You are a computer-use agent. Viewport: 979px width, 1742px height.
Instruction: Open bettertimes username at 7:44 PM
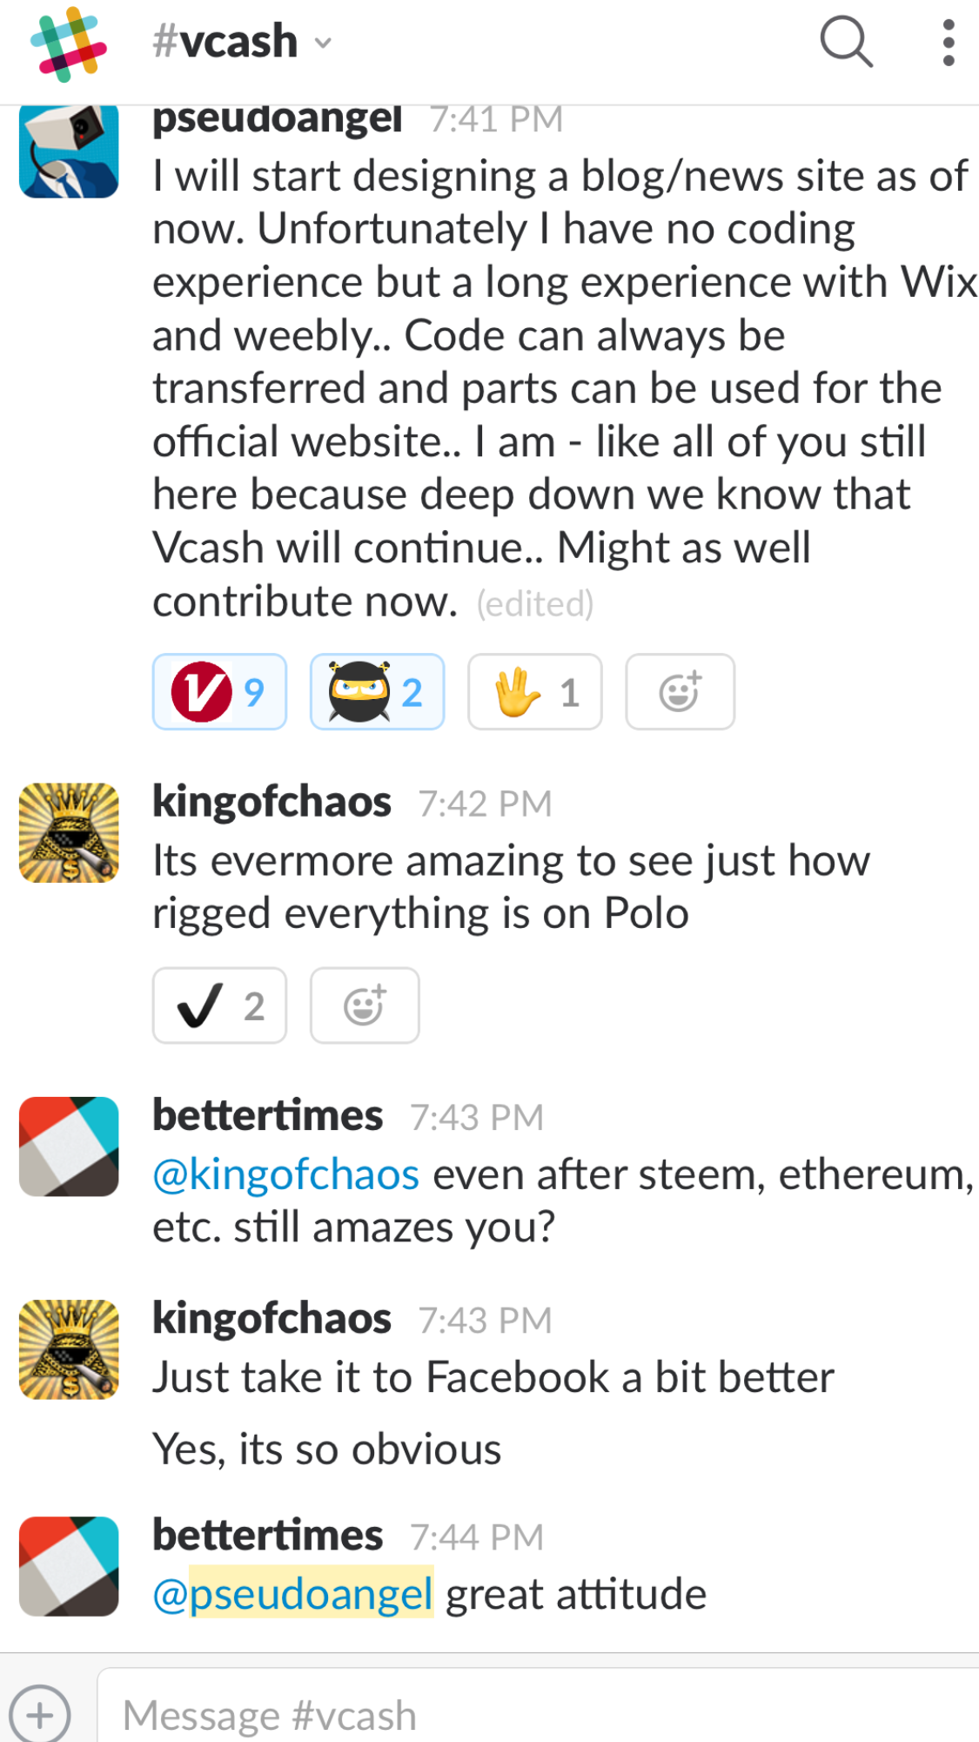pos(268,1535)
